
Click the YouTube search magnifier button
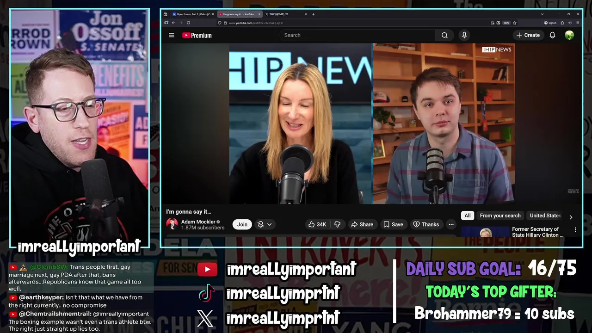(444, 35)
